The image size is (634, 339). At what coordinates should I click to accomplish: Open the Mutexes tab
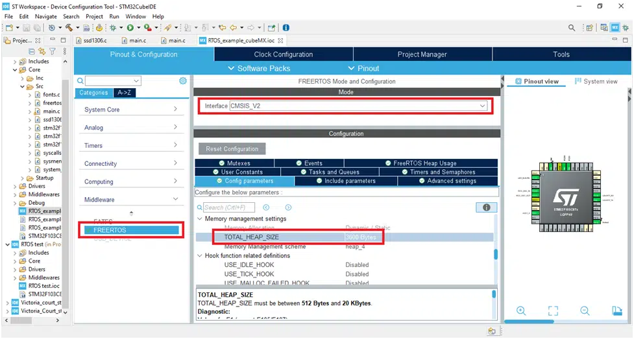tap(234, 163)
